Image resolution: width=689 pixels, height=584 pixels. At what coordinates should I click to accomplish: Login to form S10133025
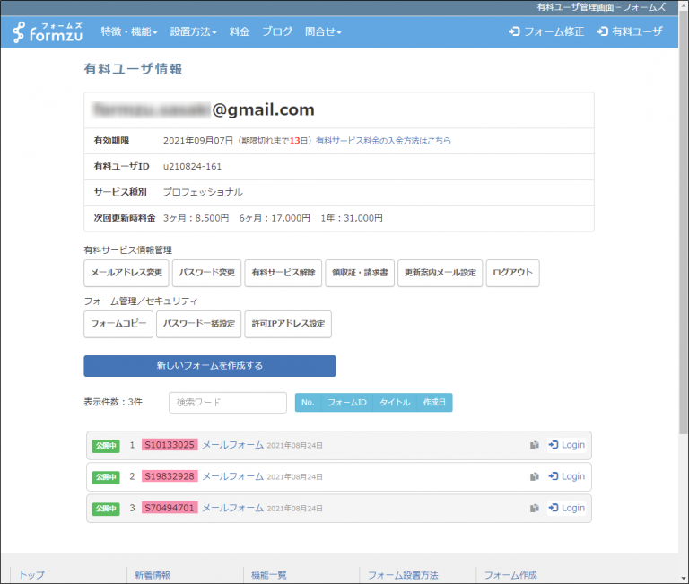coord(566,445)
